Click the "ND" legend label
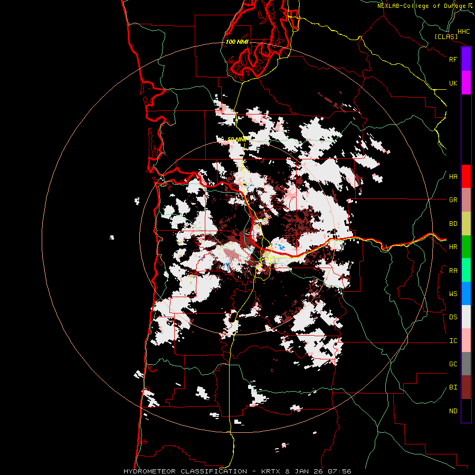 (x=453, y=411)
